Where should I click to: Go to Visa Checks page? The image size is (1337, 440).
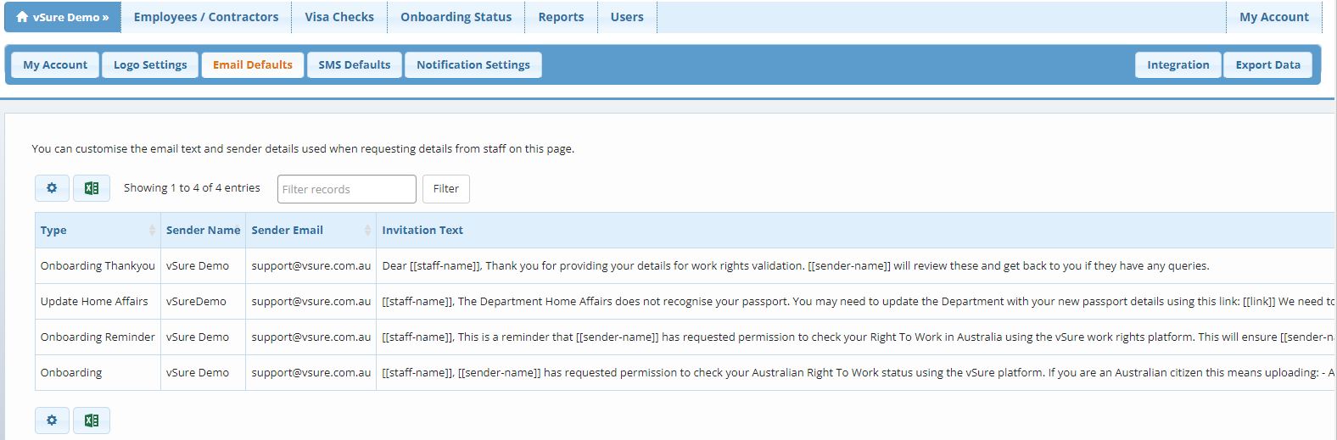click(339, 17)
